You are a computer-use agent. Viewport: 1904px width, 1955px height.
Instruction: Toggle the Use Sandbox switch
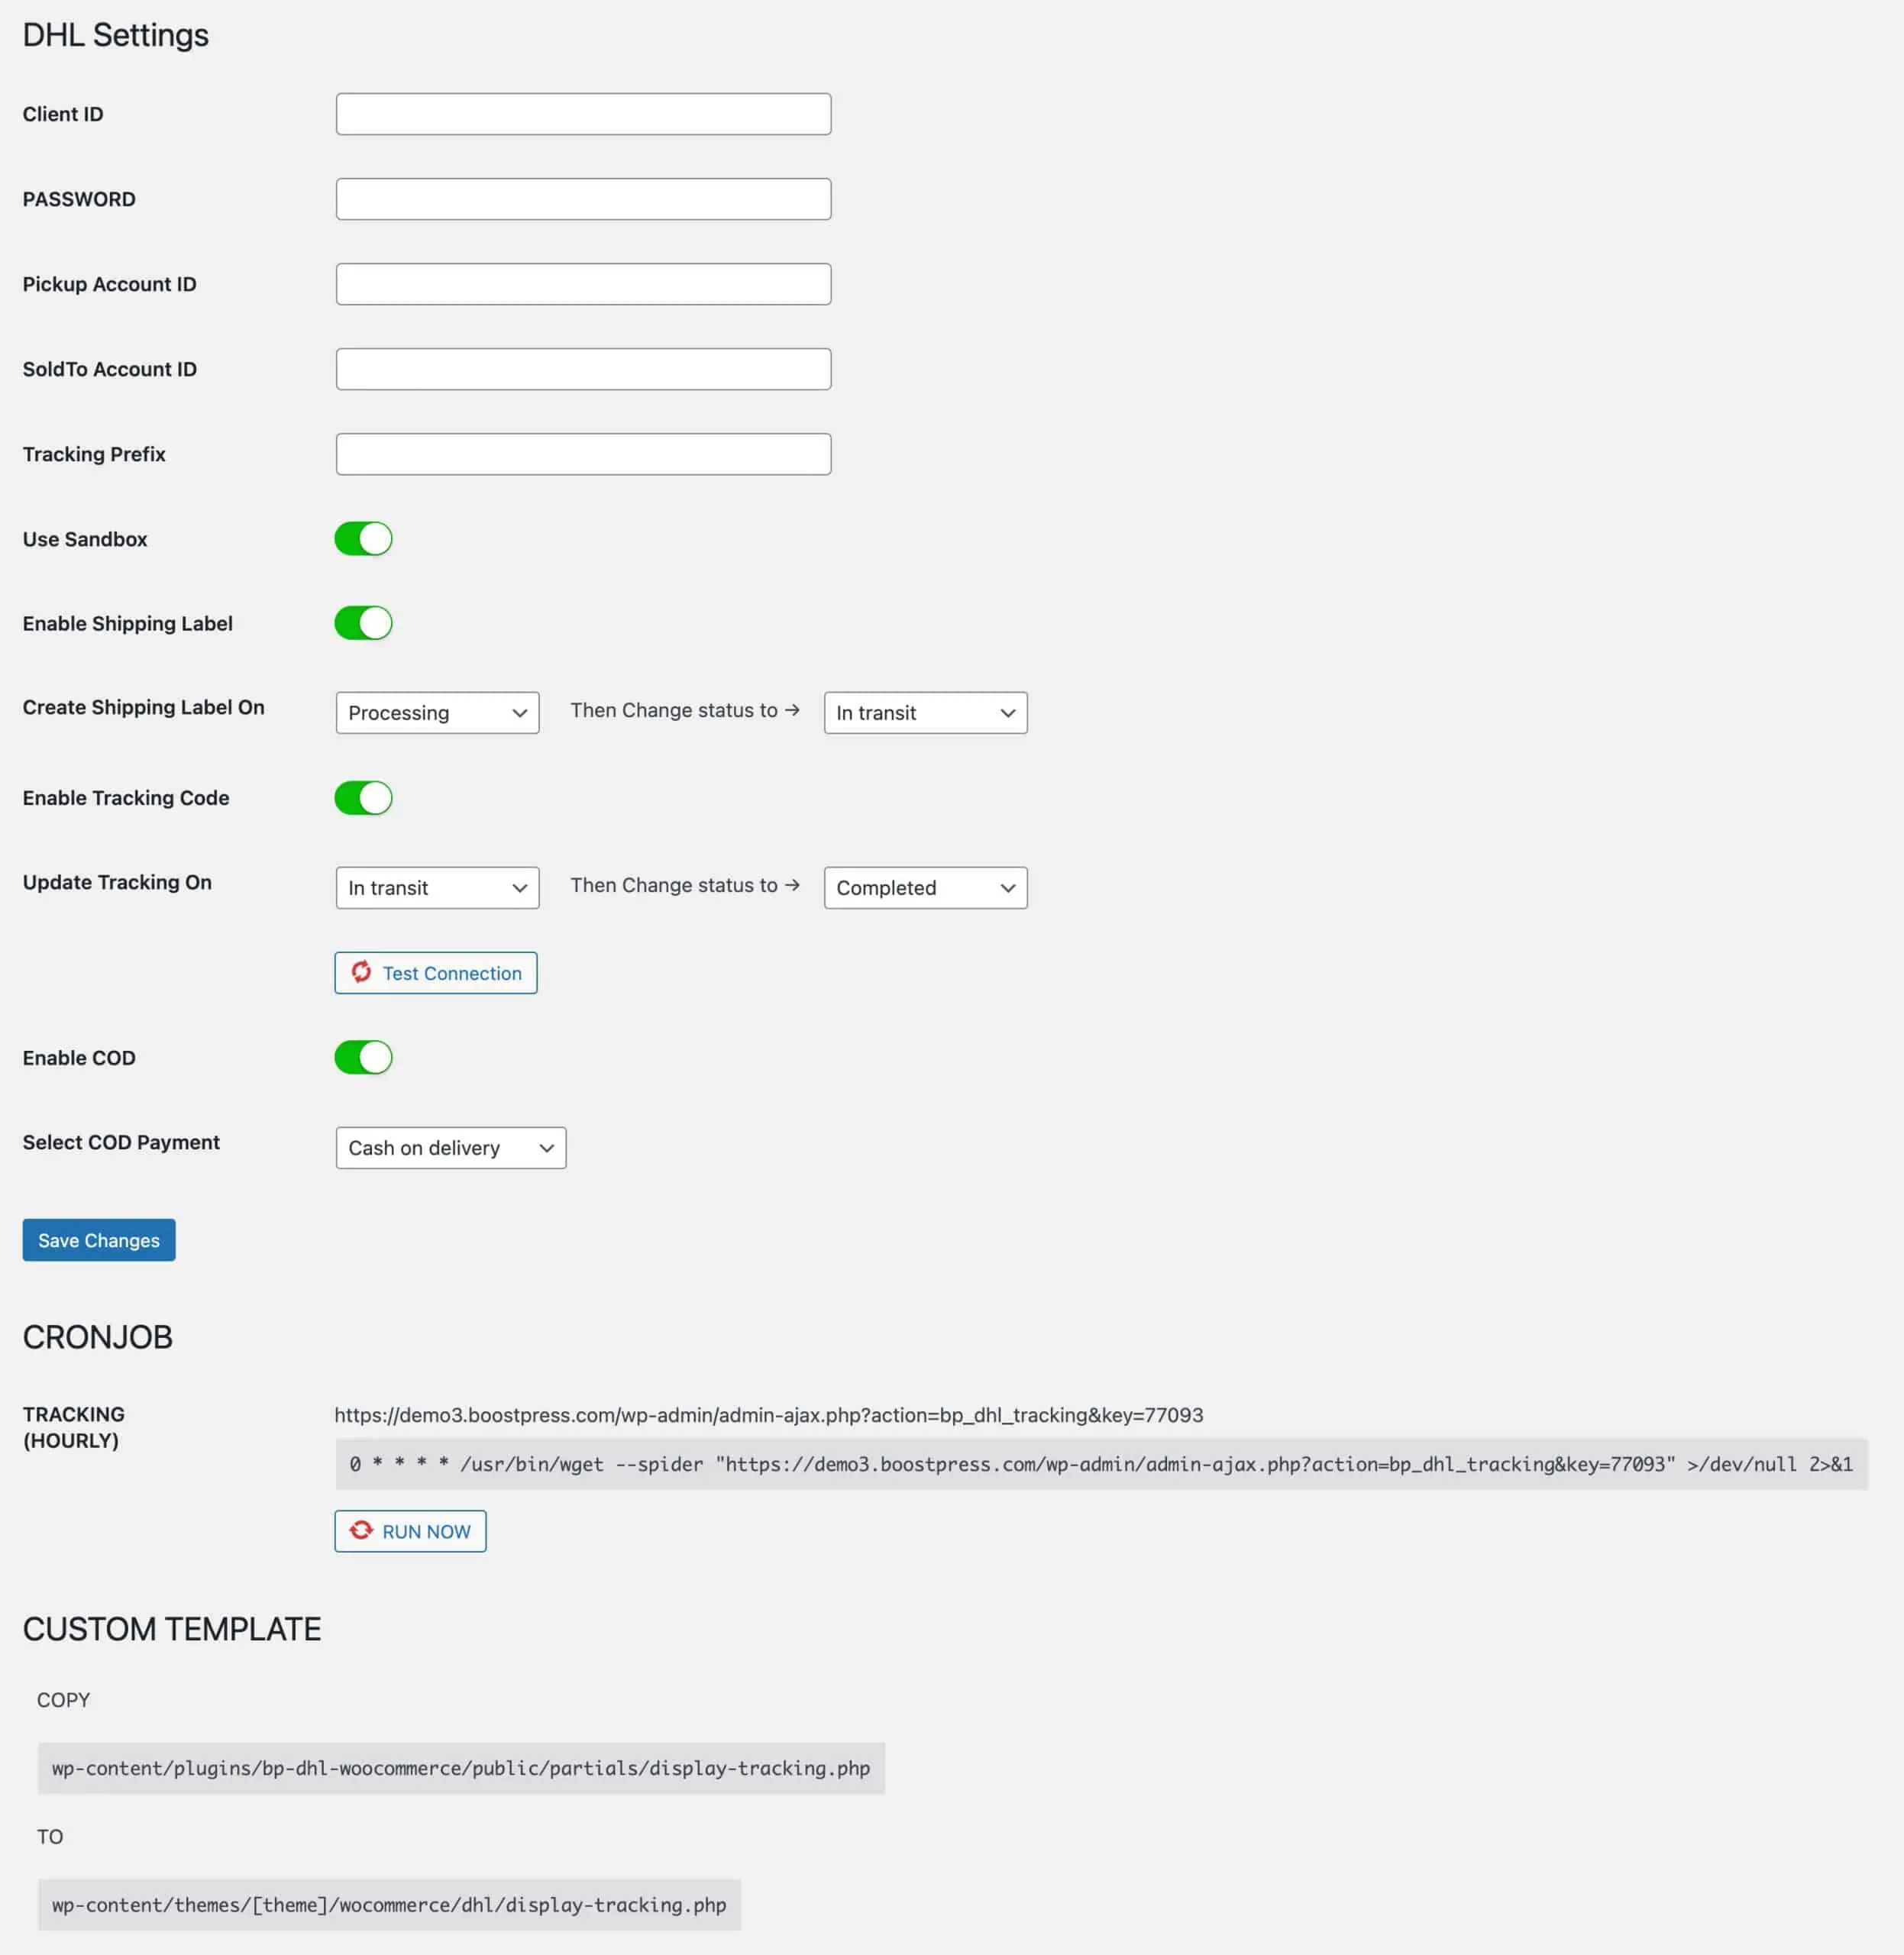coord(363,539)
